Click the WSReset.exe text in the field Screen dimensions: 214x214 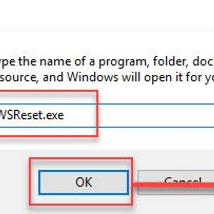pyautogui.click(x=32, y=115)
